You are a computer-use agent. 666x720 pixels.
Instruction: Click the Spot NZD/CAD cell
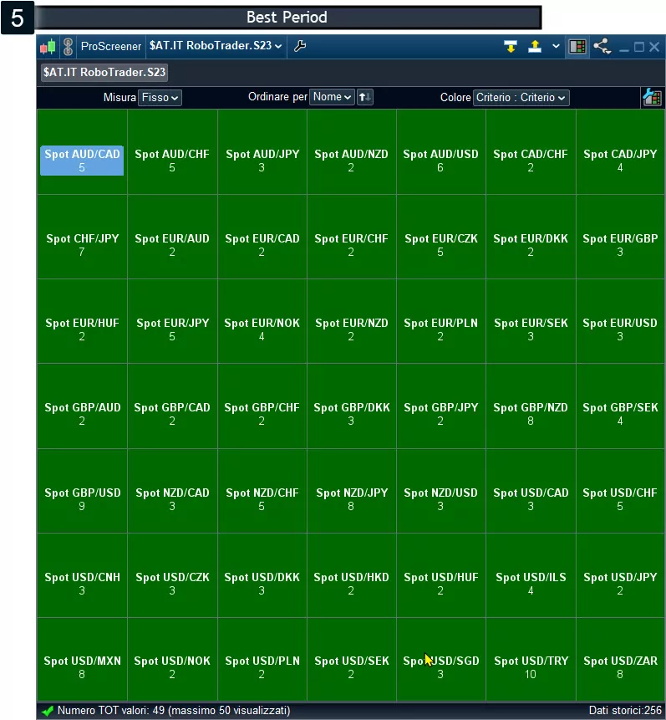click(172, 491)
